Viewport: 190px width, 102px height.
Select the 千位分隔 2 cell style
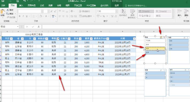[146, 16]
